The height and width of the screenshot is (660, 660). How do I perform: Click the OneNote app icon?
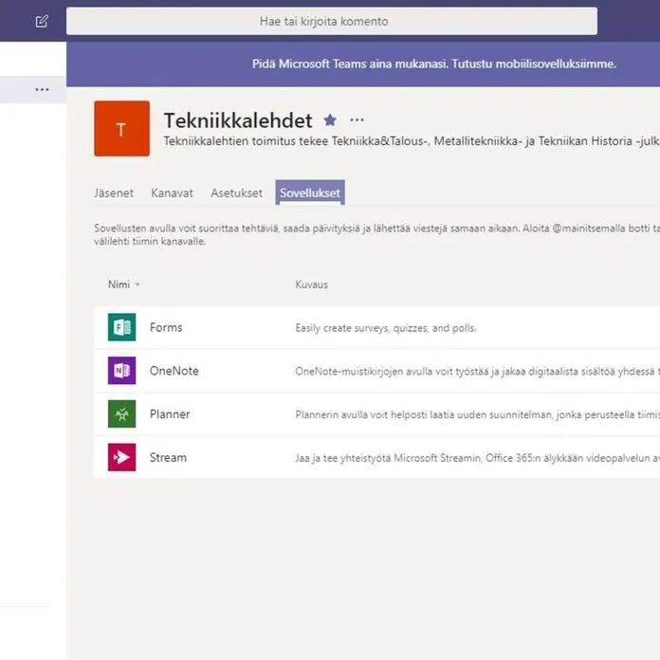point(121,371)
